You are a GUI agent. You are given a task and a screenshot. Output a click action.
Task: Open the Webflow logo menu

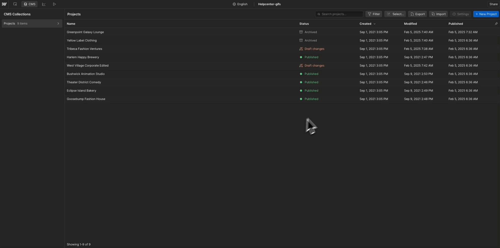coord(4,4)
